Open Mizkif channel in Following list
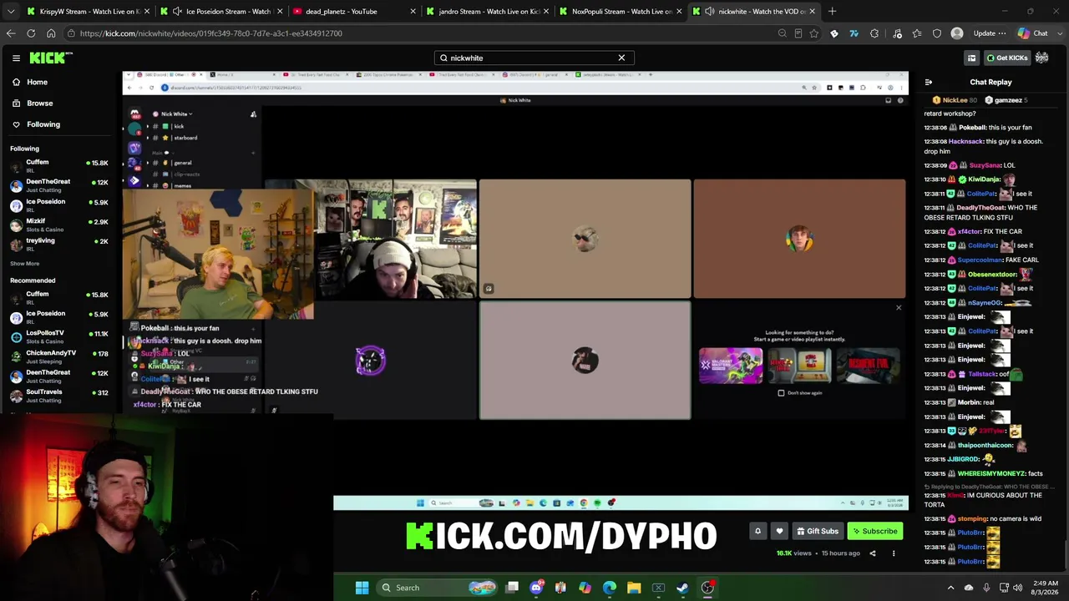 tap(58, 225)
